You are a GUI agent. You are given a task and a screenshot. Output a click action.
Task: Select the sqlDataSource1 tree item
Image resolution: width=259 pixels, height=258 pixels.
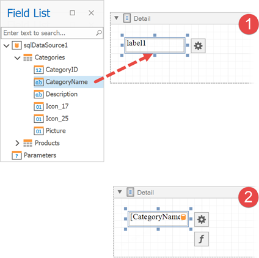click(46, 45)
